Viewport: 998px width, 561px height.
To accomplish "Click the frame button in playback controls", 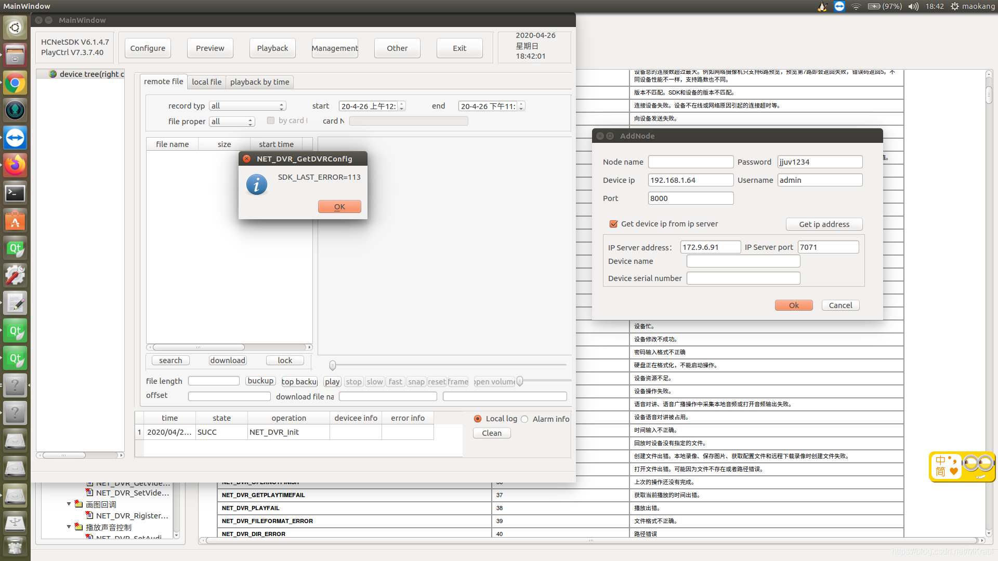I will coord(456,382).
